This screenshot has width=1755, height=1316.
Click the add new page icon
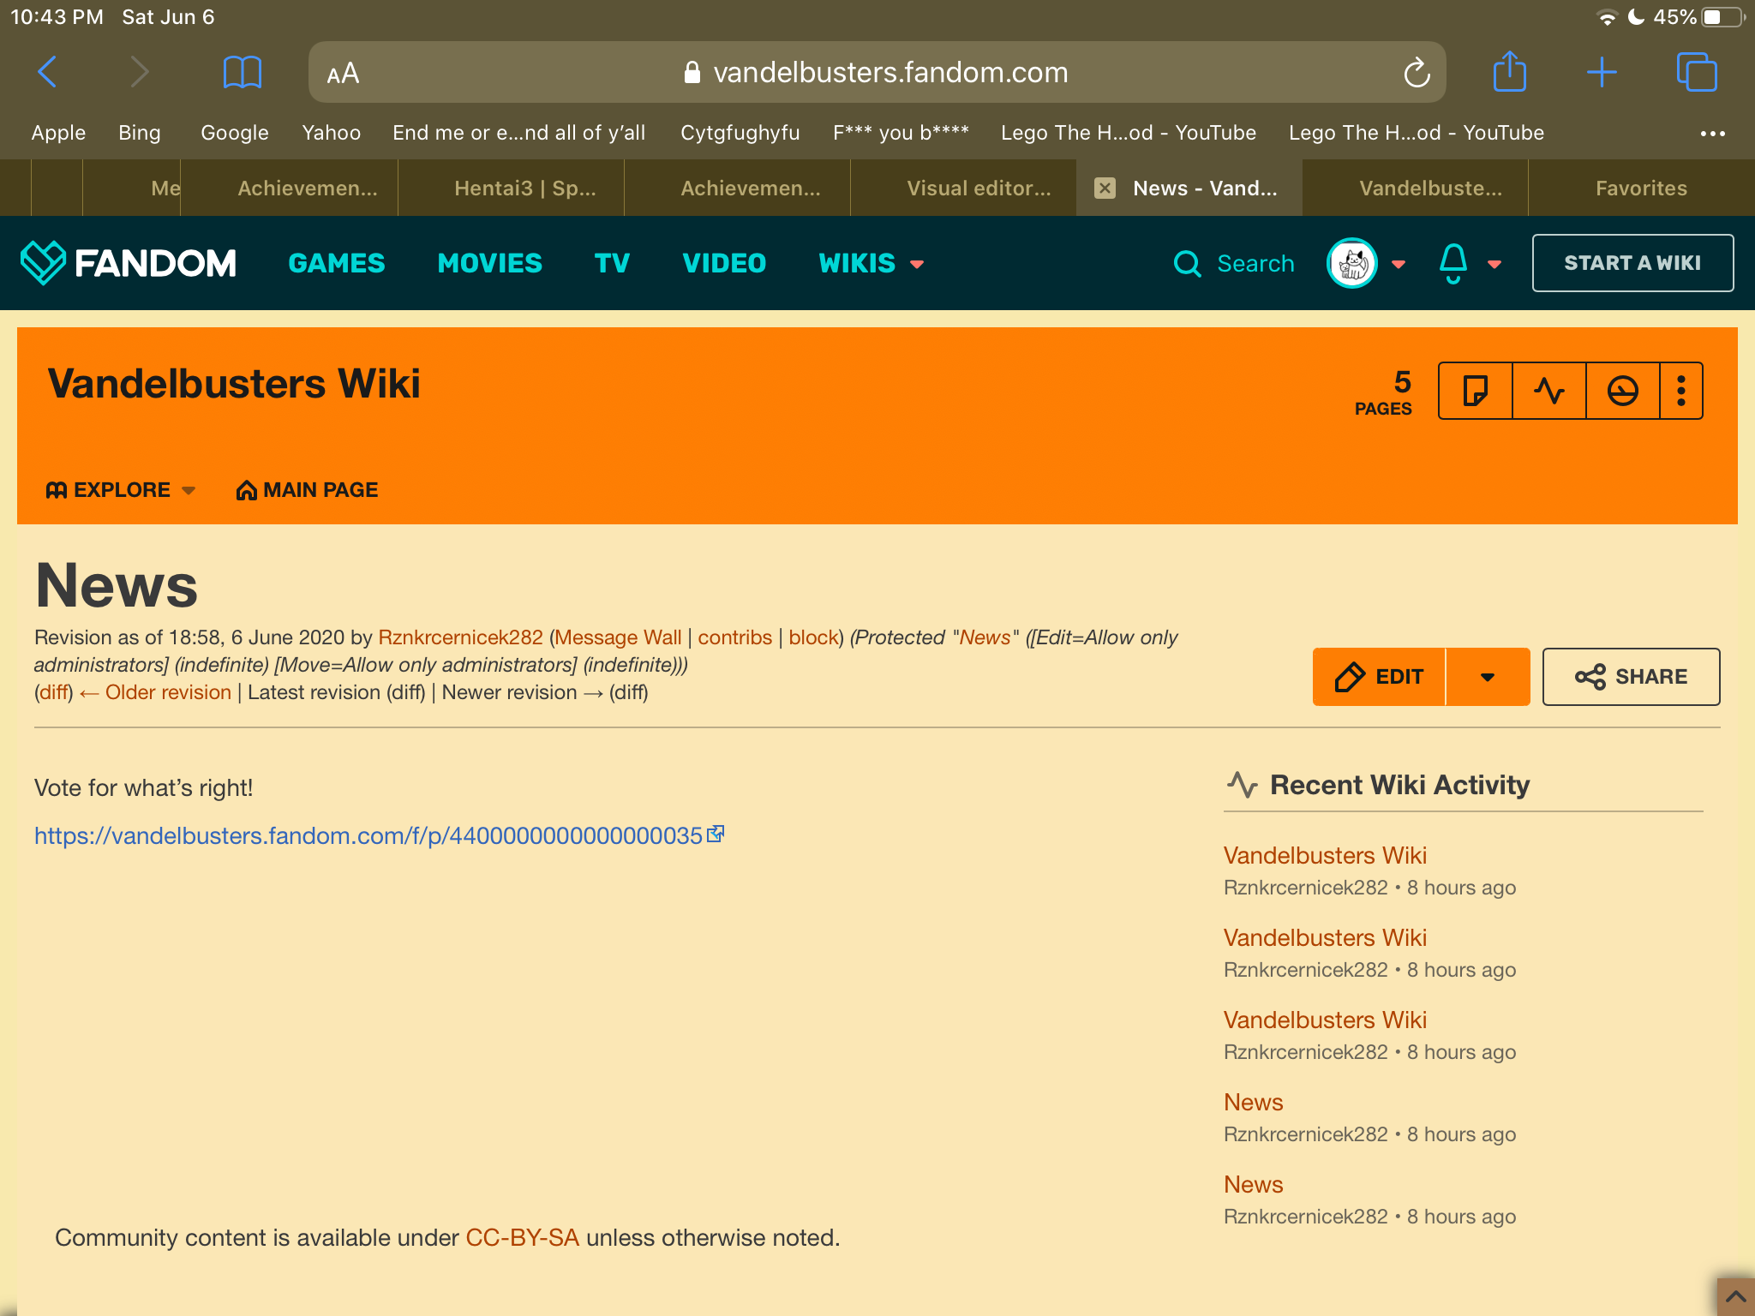(x=1475, y=391)
